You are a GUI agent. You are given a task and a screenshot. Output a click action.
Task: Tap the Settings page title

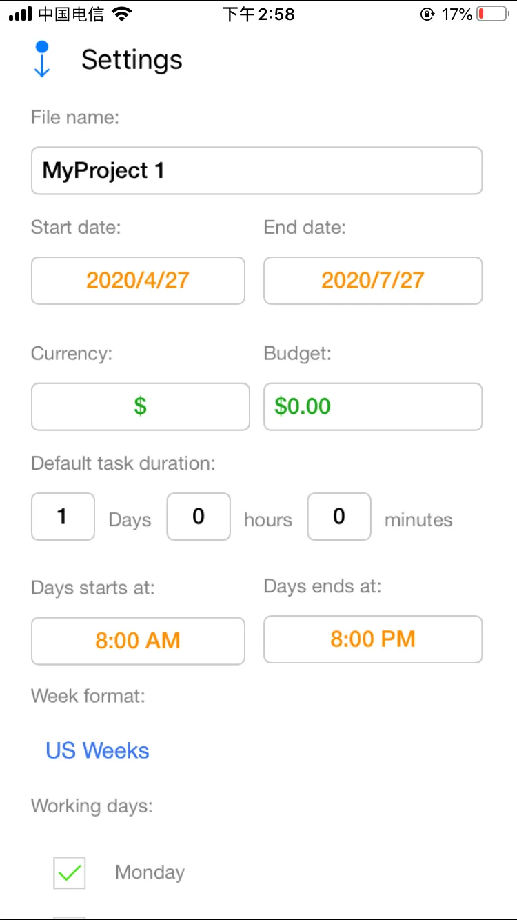pyautogui.click(x=132, y=60)
